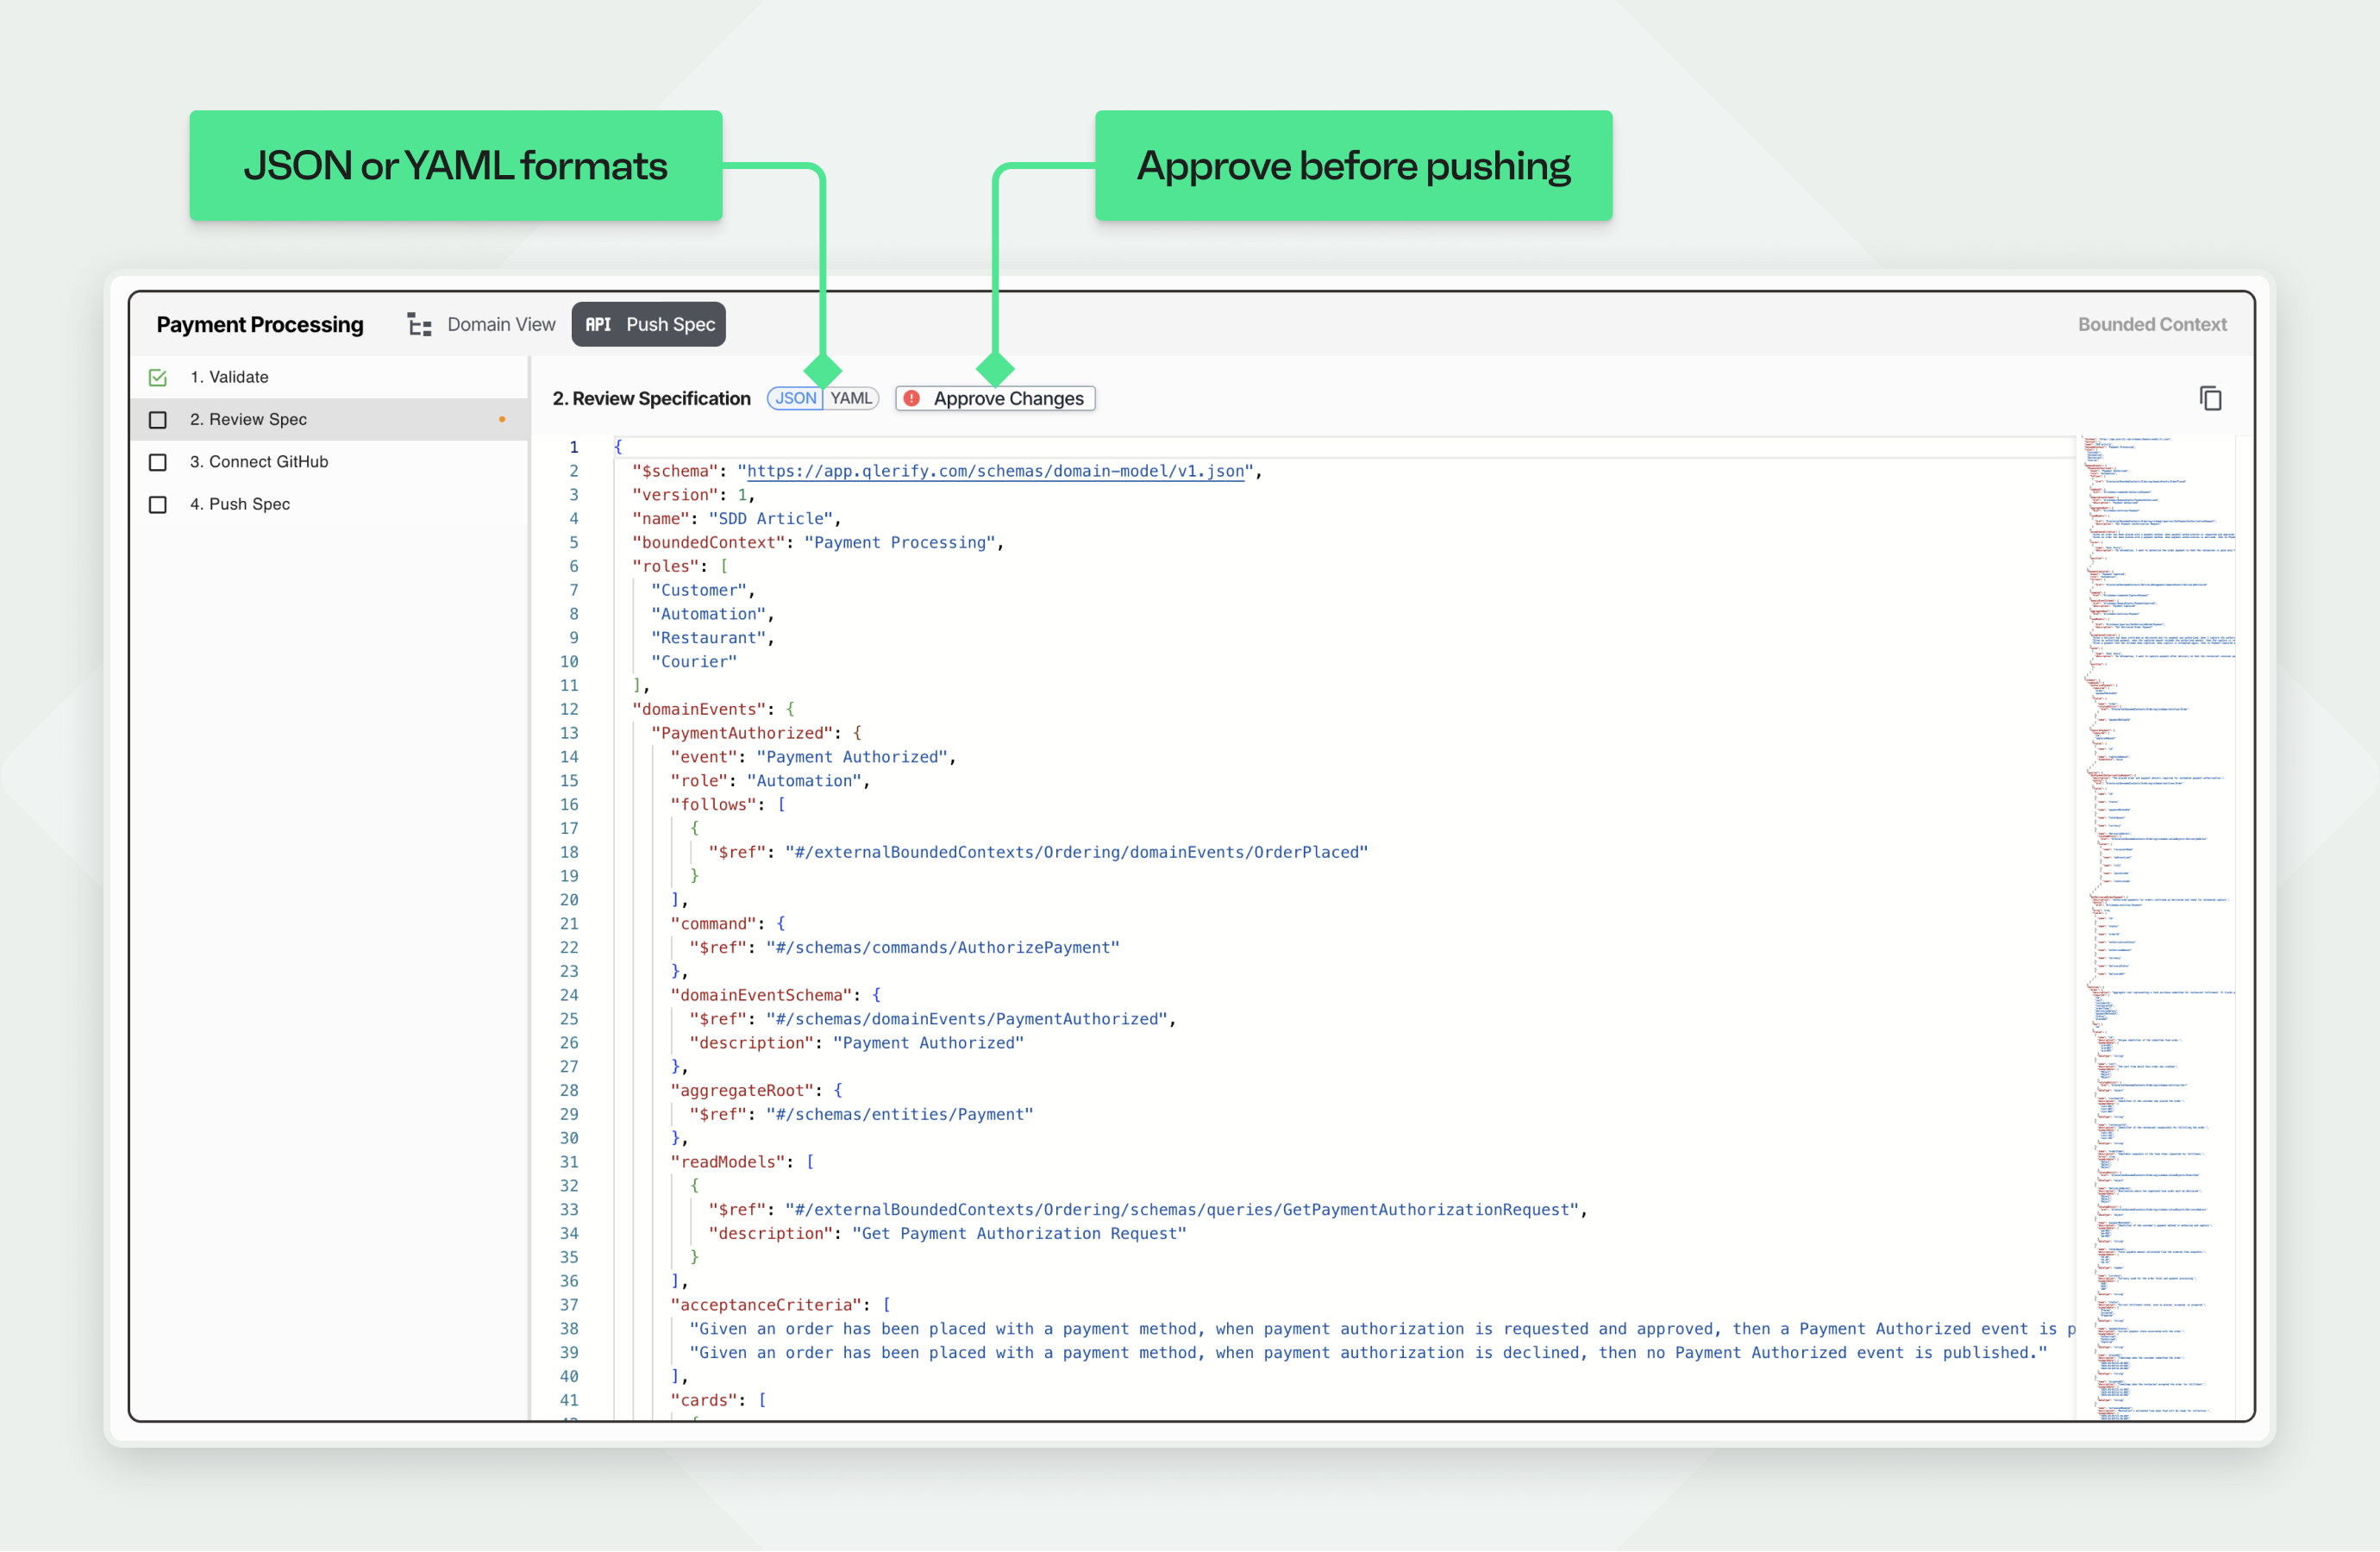Click line number 12 in the gutter

[569, 709]
